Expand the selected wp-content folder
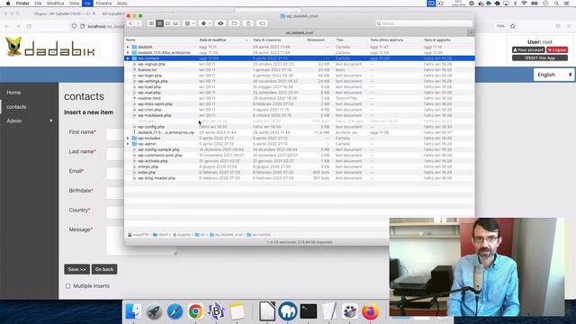This screenshot has width=576, height=324. pyautogui.click(x=128, y=58)
